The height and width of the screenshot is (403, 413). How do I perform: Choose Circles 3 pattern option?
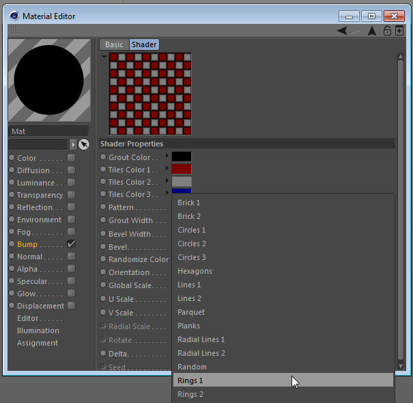coord(283,257)
